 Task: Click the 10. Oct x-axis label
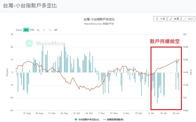coord(77,113)
